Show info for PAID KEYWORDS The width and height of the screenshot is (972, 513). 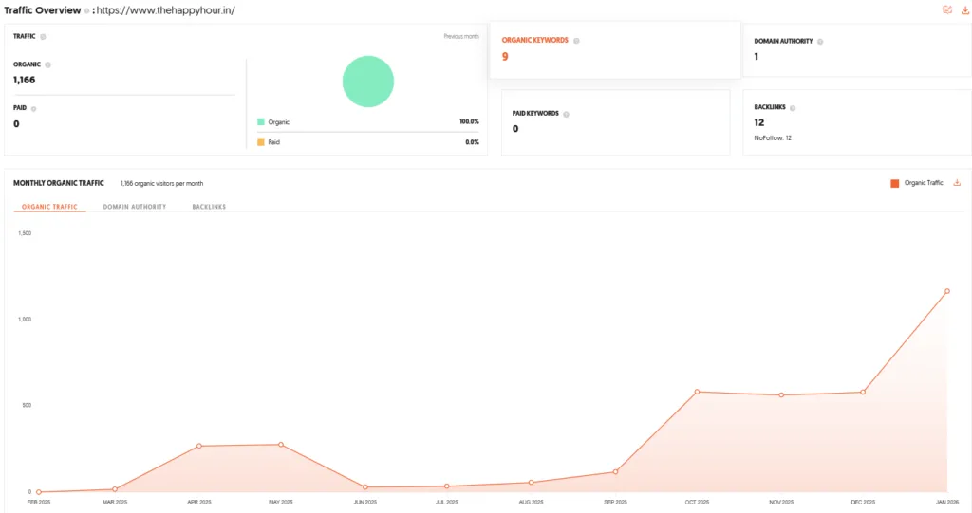click(566, 114)
